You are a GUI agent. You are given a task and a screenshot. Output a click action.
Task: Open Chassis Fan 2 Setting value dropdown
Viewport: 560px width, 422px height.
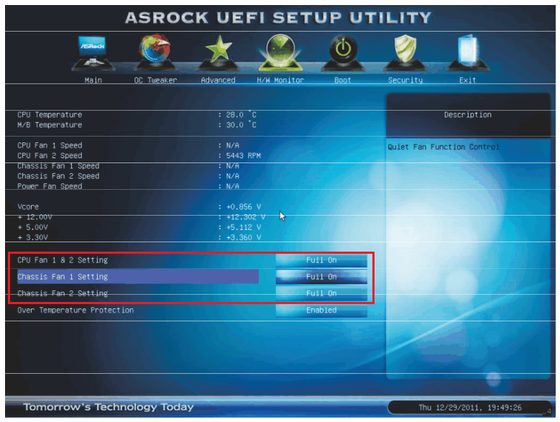point(321,293)
